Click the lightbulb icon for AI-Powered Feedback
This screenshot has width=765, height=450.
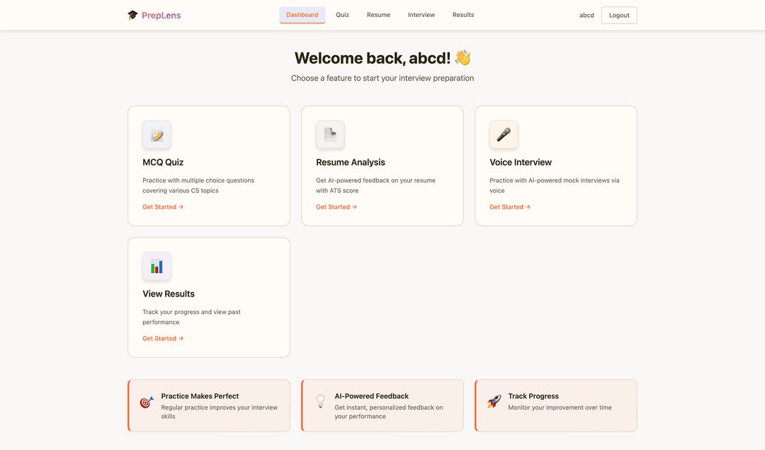point(320,402)
